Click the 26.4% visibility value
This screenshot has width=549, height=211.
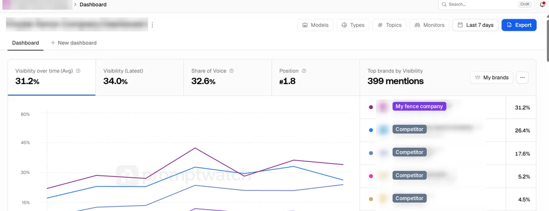tap(522, 131)
